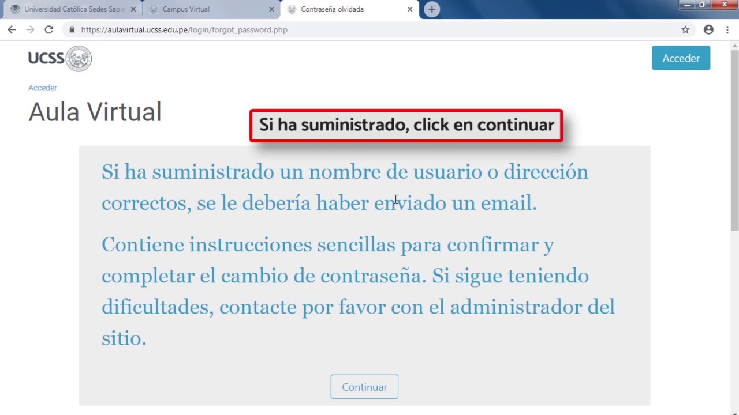Close the Campus Virtual tab
The image size is (739, 415).
pos(271,9)
